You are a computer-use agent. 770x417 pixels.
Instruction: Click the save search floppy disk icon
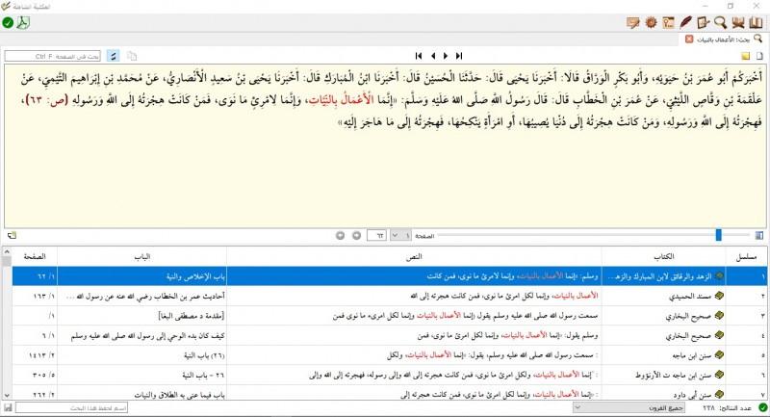(x=8, y=408)
